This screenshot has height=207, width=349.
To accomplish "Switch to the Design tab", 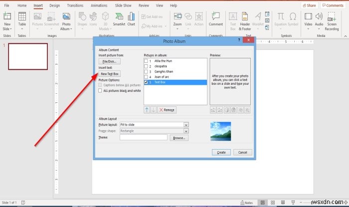I will (x=54, y=5).
